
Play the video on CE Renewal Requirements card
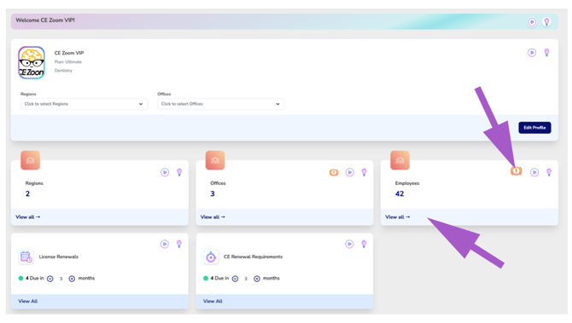click(x=349, y=244)
